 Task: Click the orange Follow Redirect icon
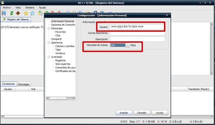click(x=18, y=13)
